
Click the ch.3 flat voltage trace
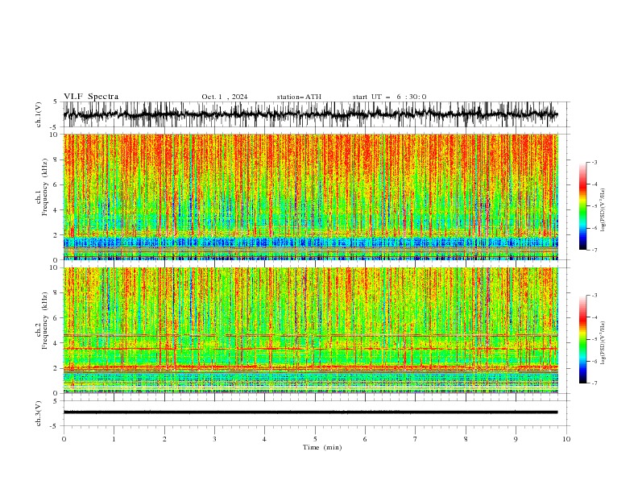pos(310,412)
